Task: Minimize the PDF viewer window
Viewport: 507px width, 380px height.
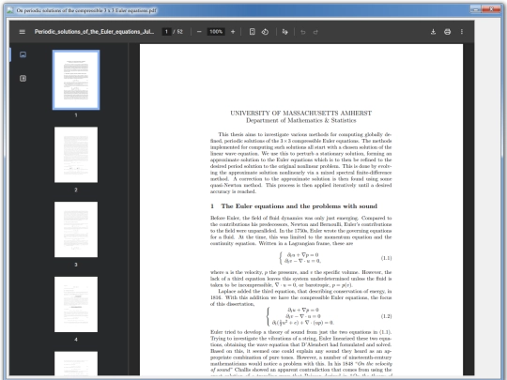Action: (x=476, y=9)
